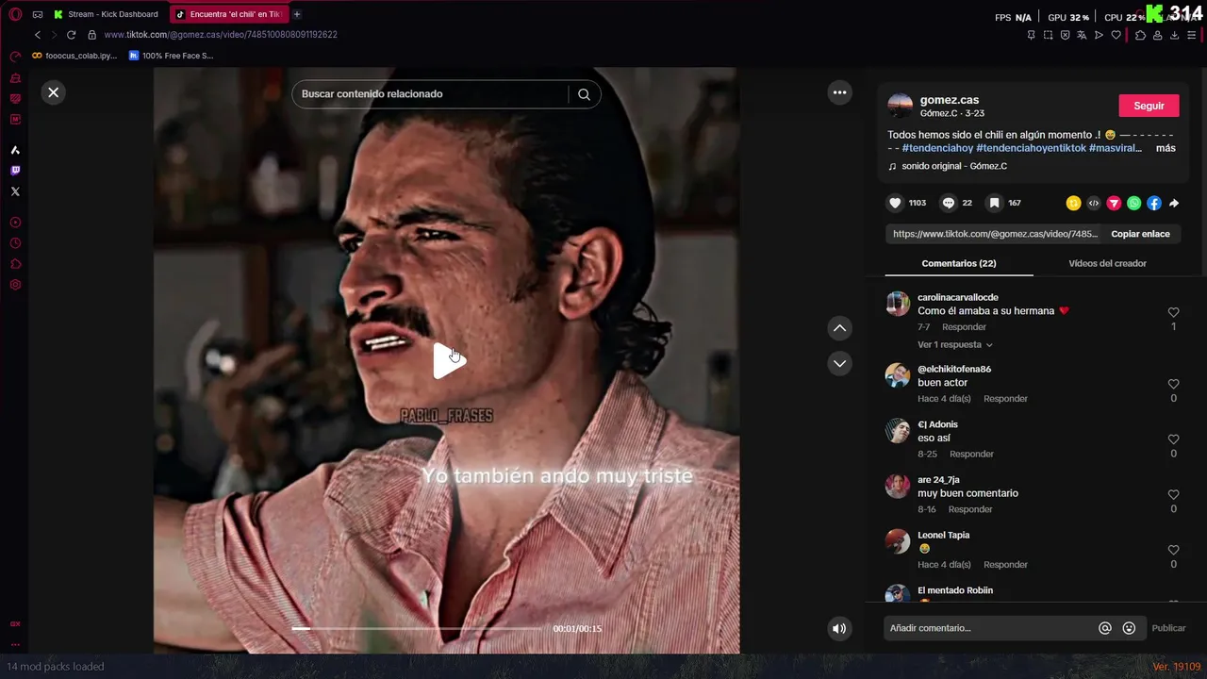Viewport: 1207px width, 679px height.
Task: Open sidebar settings gear icon
Action: (x=15, y=285)
